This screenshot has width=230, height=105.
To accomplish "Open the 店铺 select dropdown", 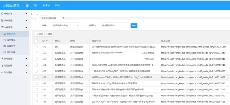I will (66, 25).
